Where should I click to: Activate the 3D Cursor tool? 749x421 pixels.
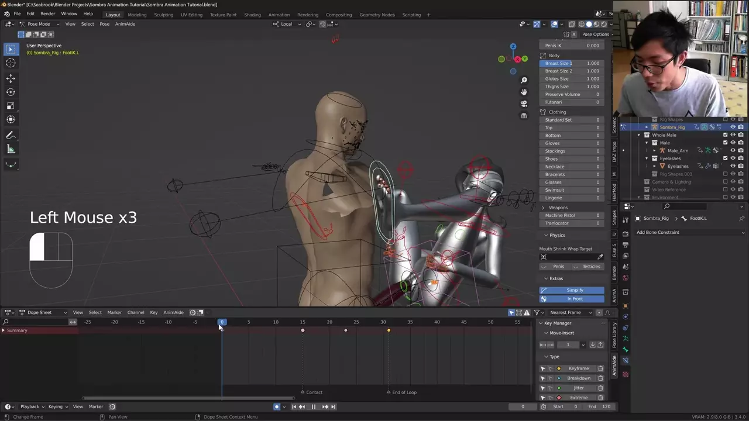point(11,63)
